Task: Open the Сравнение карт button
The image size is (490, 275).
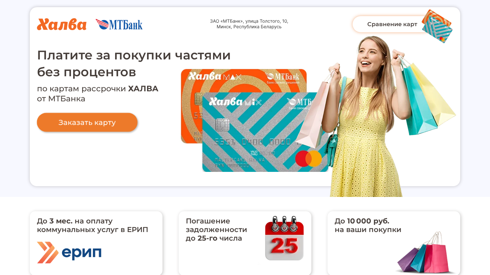Action: click(392, 24)
